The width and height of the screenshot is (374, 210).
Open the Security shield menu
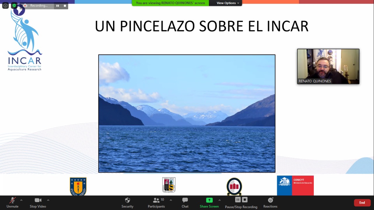(x=127, y=200)
